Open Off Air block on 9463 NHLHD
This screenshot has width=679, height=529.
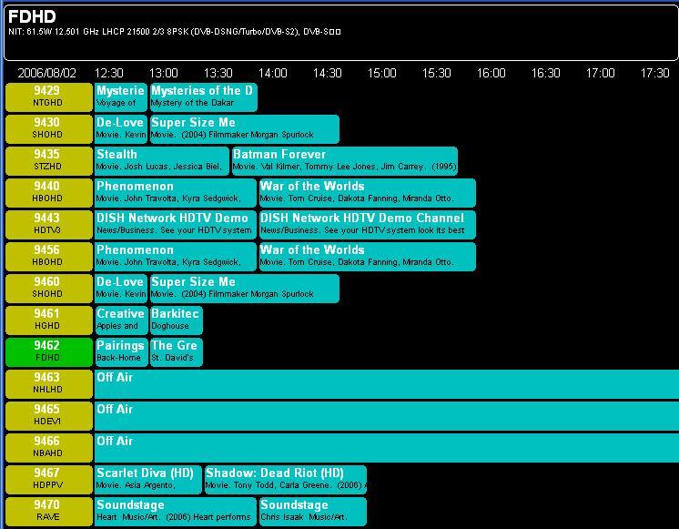coord(387,384)
